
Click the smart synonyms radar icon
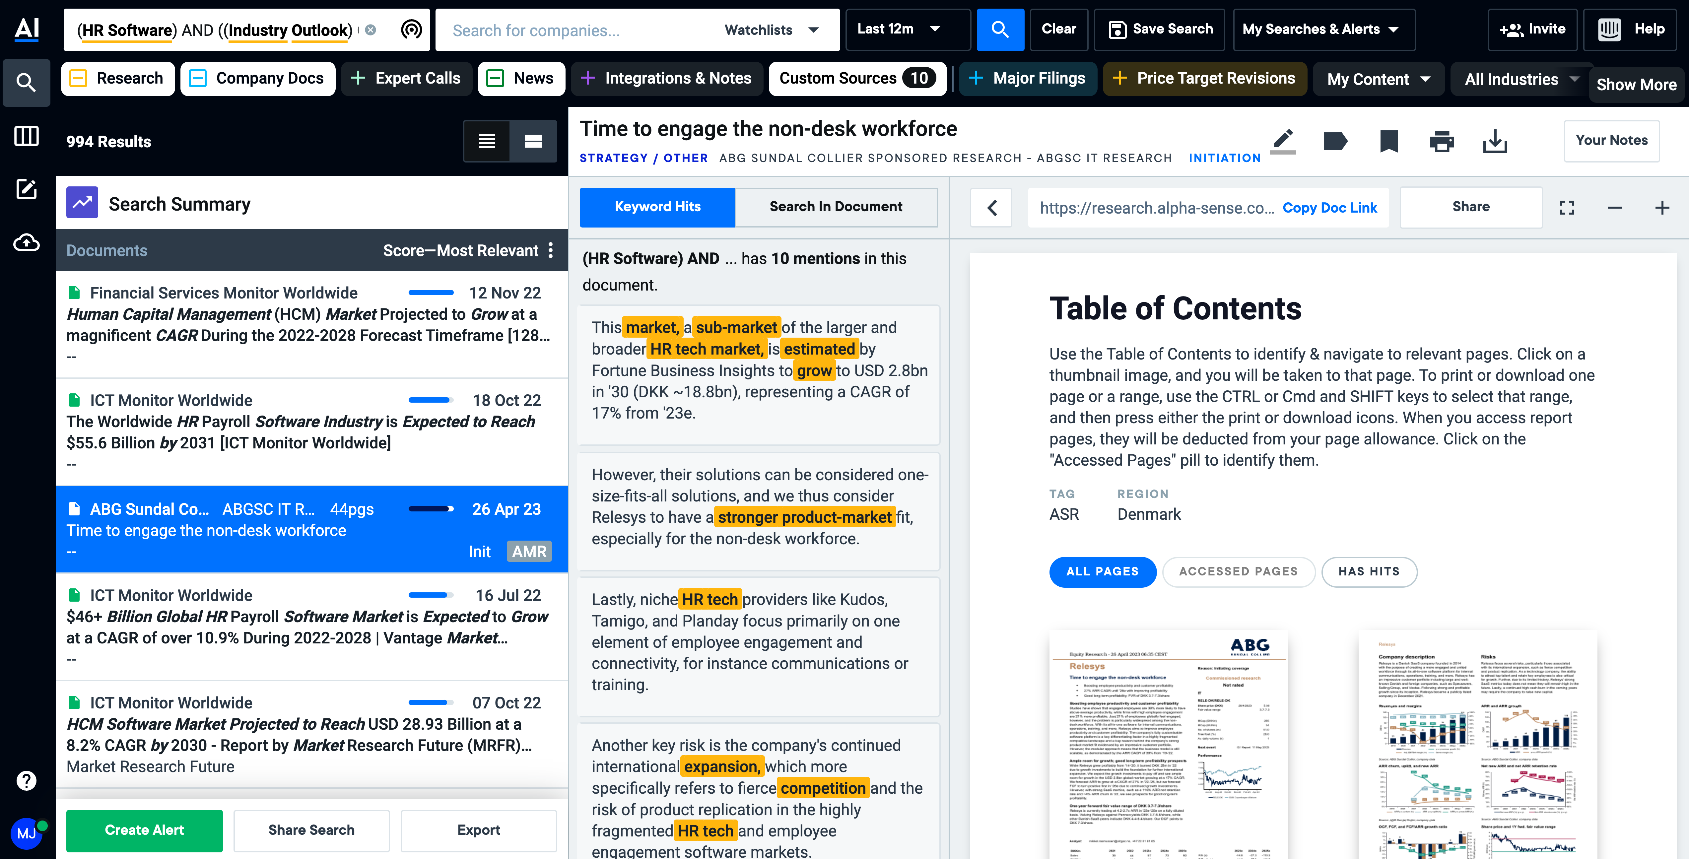(x=411, y=30)
